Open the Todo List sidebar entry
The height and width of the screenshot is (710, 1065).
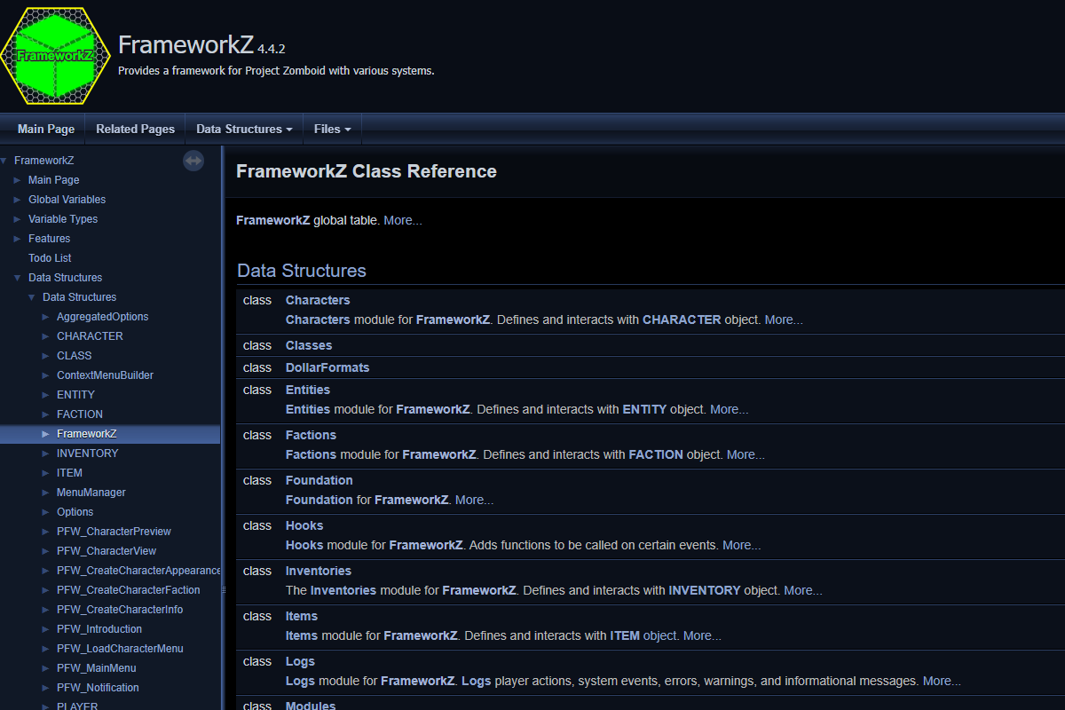50,258
